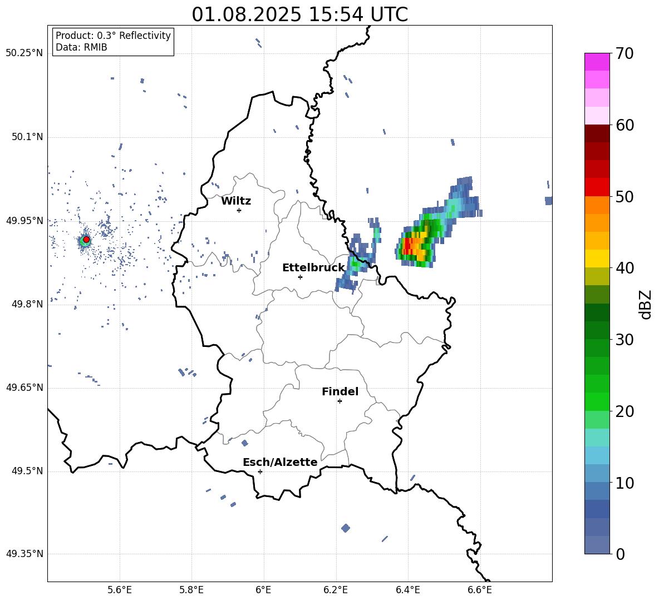The image size is (659, 601).
Task: Click the yellow colorbar segment above 40
Action: 597,259
